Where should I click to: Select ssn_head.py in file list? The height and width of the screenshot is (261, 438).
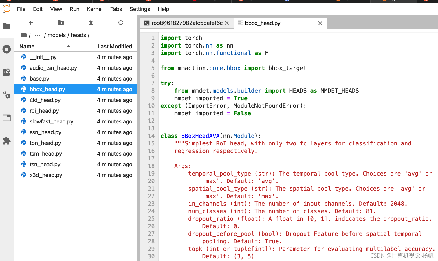pyautogui.click(x=76, y=132)
